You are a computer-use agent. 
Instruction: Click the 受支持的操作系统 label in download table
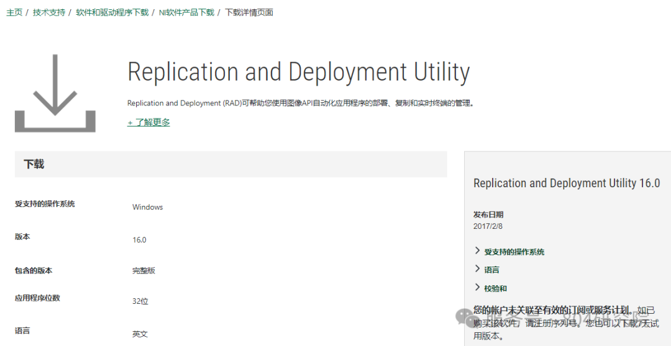45,204
